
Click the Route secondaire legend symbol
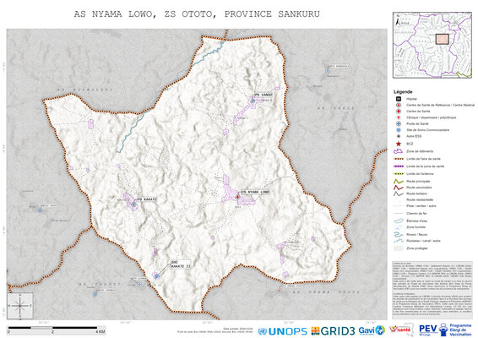pyautogui.click(x=399, y=188)
